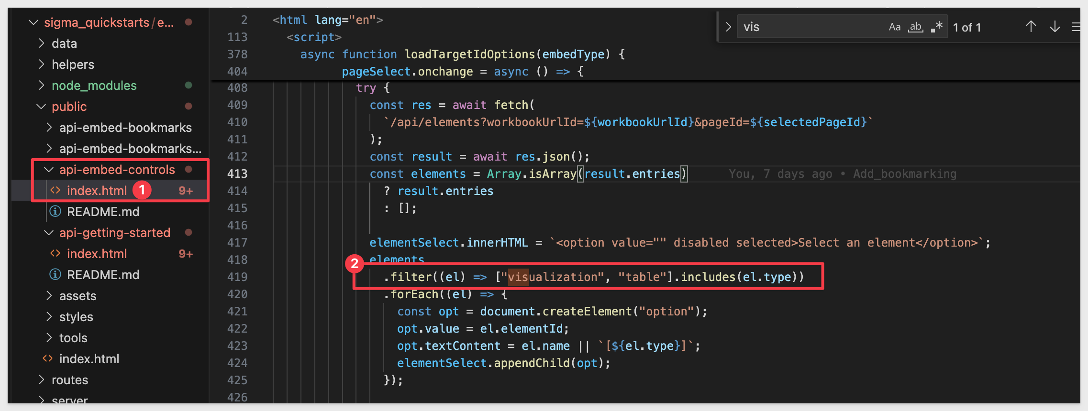Open README.md under api-getting-started
This screenshot has width=1088, height=411.
point(103,275)
